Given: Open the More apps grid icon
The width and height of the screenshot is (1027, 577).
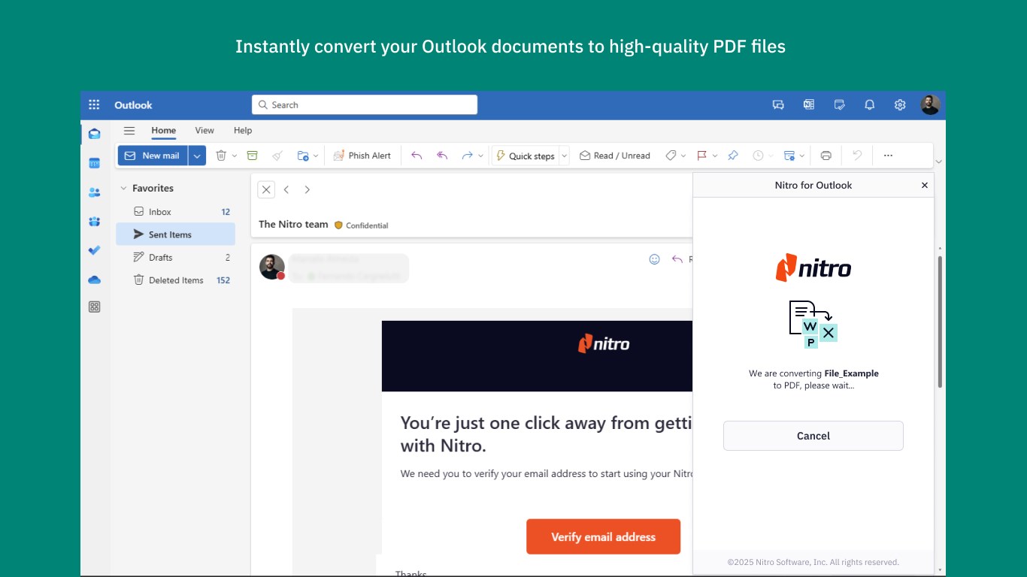Looking at the screenshot, I should [x=94, y=307].
